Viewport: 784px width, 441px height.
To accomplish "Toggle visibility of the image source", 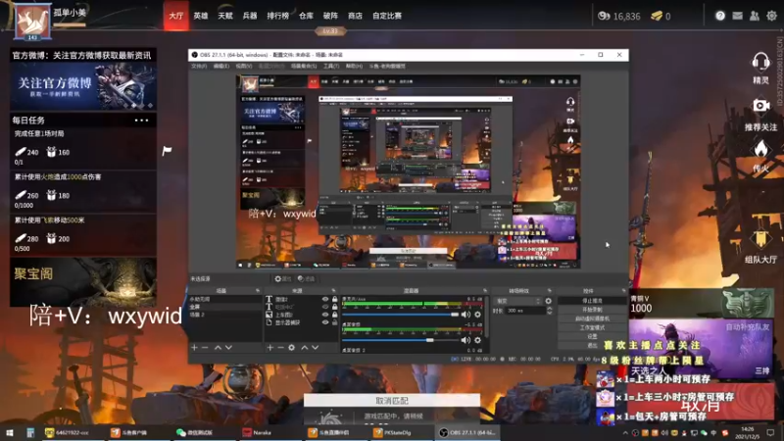I will pos(325,315).
